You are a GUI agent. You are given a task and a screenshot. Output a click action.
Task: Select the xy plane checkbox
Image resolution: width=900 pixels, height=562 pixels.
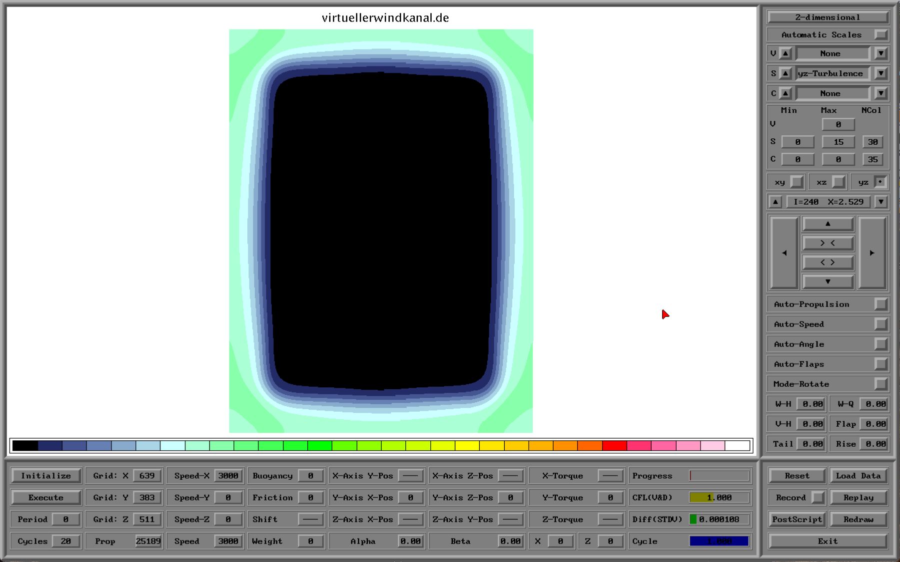[x=797, y=182]
